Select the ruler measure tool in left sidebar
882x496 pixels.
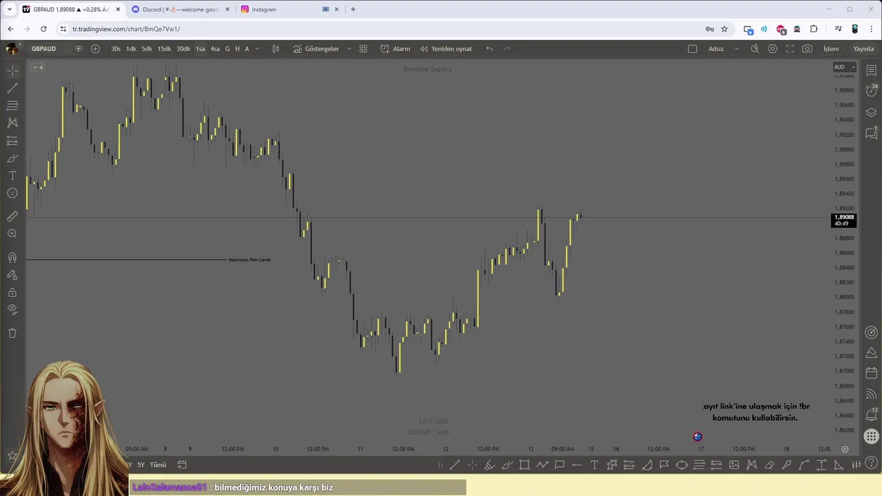click(12, 216)
